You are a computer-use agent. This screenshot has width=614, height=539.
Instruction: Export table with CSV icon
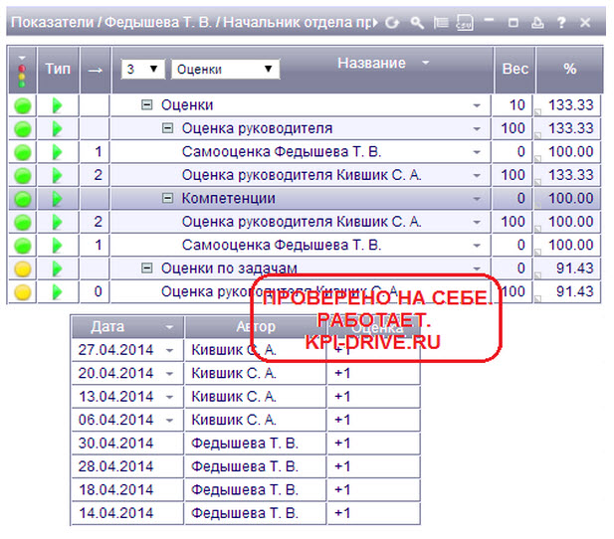point(465,23)
